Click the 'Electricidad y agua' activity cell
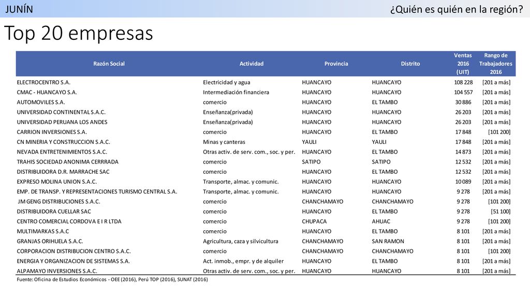530x298 pixels. (x=227, y=82)
